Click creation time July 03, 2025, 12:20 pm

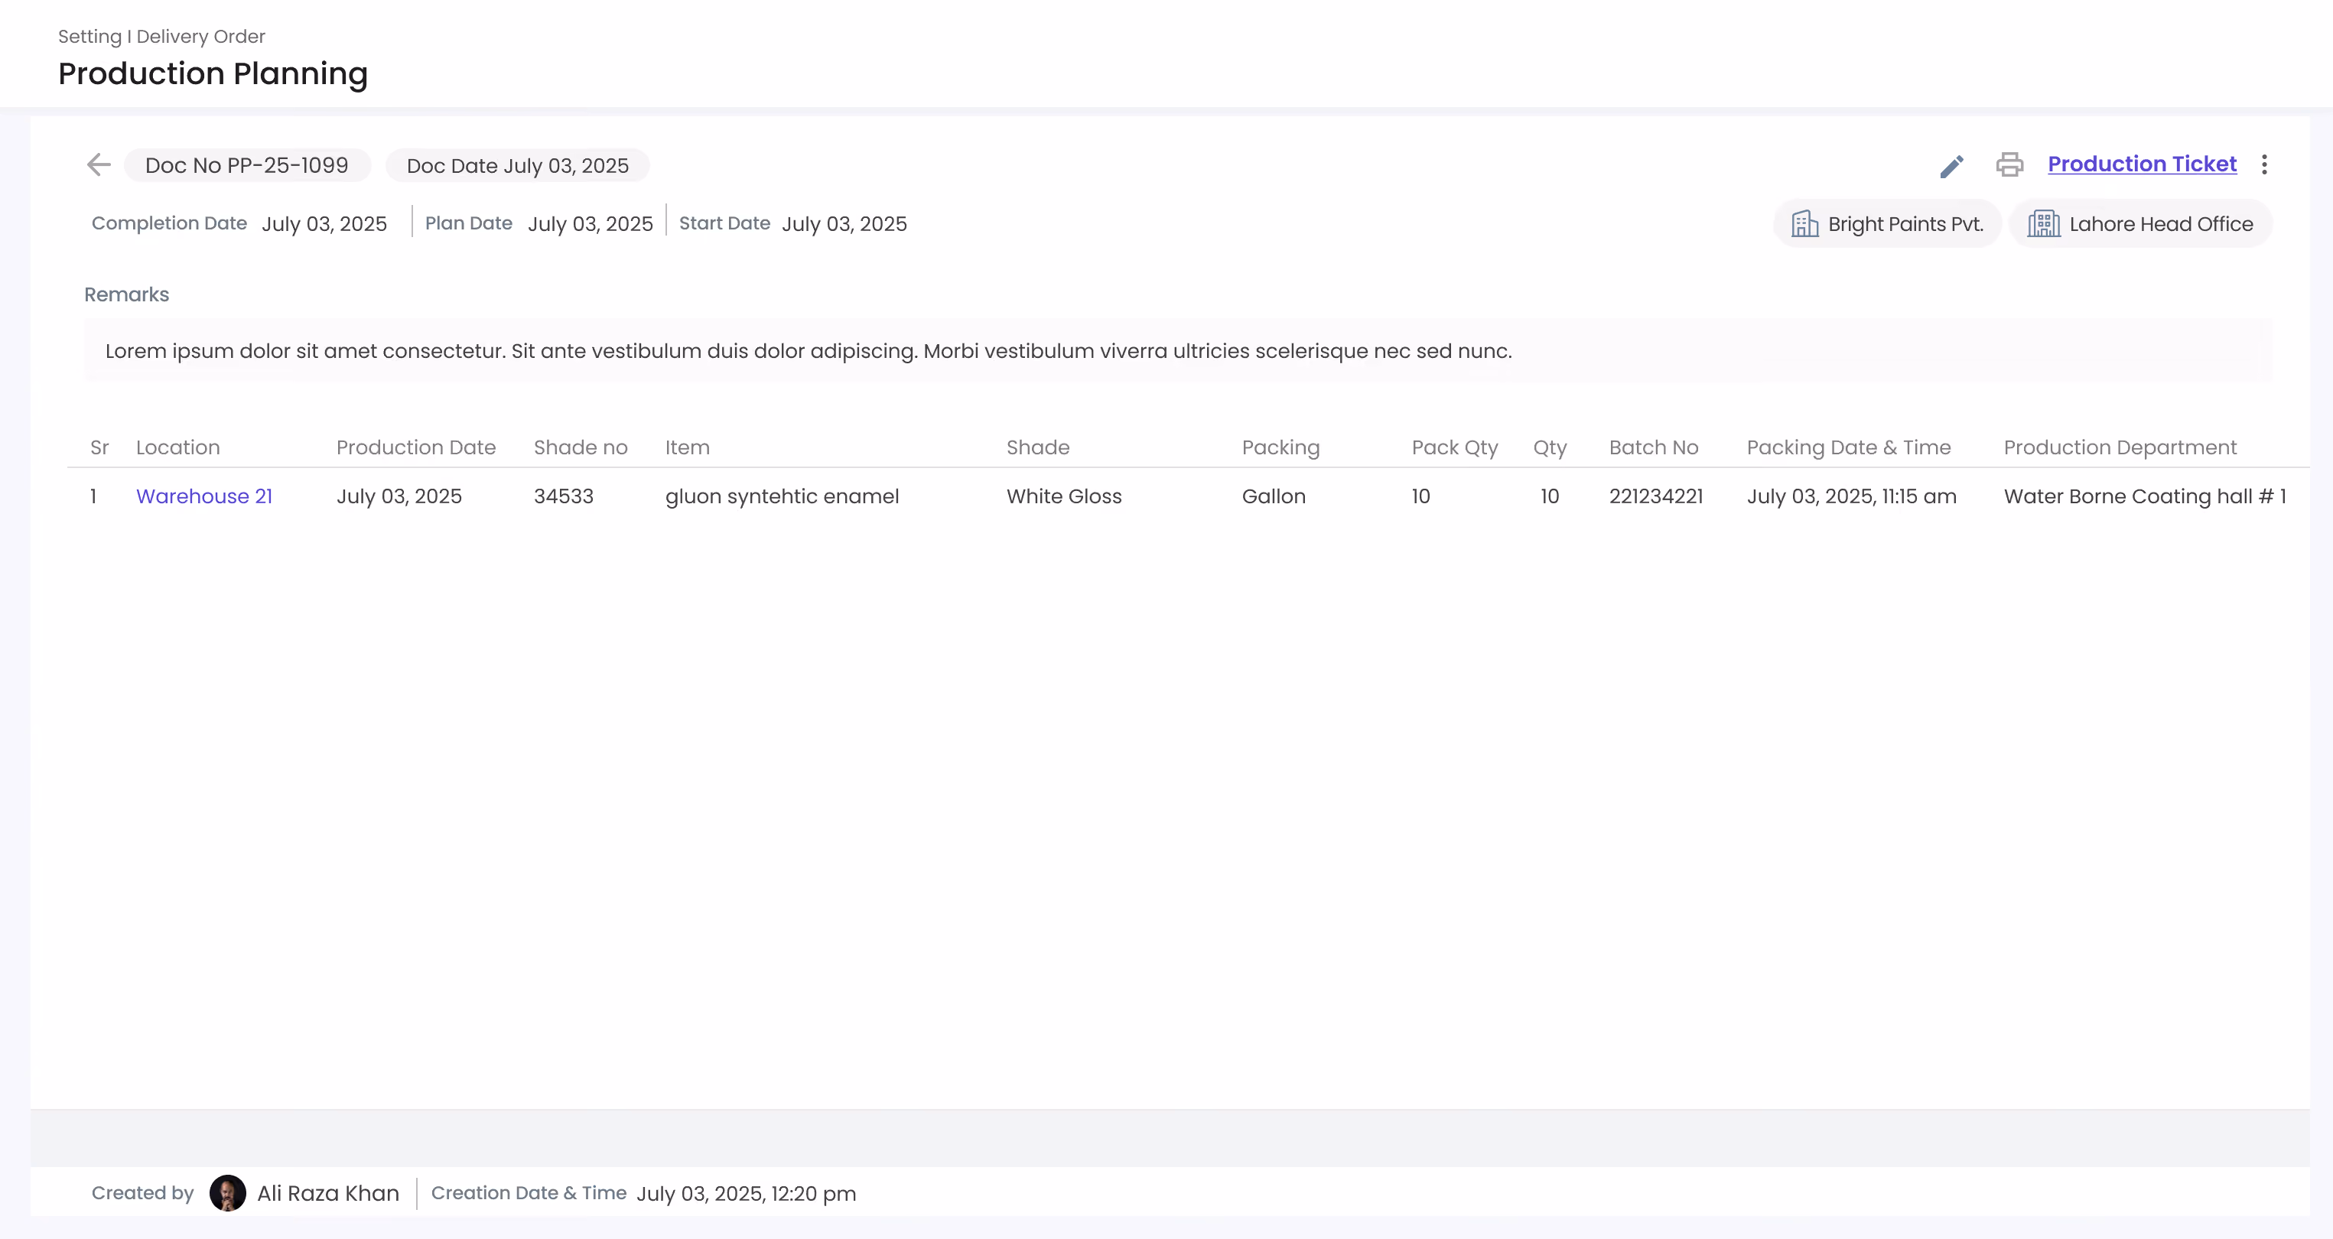[747, 1194]
